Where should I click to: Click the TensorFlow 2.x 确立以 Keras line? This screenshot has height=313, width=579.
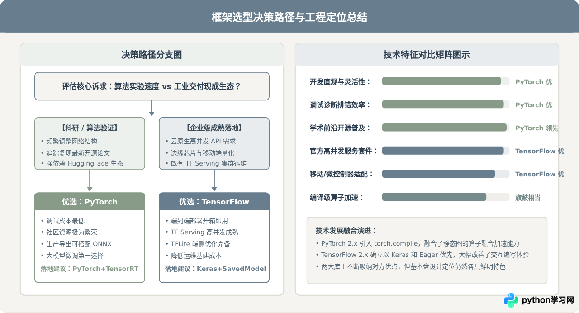[422, 255]
